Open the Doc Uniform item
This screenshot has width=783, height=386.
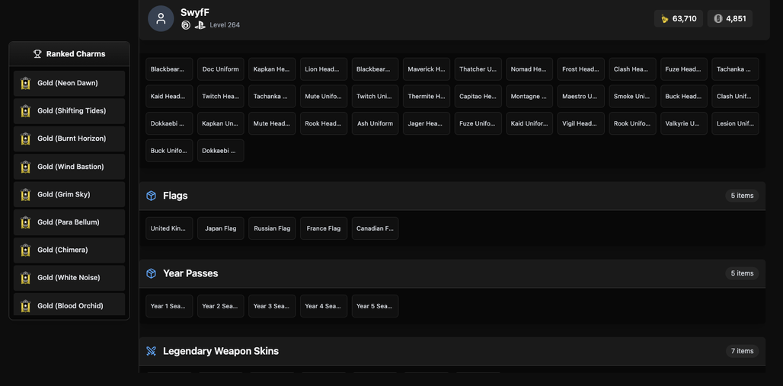[x=221, y=69]
